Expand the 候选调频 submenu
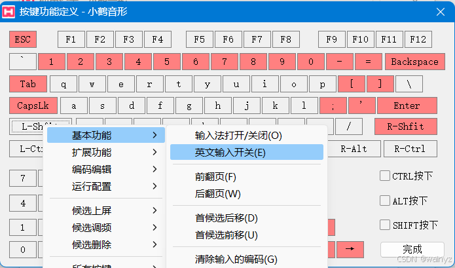Viewport: 455px width, 268px height. point(106,227)
